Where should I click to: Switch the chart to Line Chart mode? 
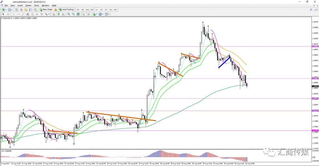coord(63,14)
